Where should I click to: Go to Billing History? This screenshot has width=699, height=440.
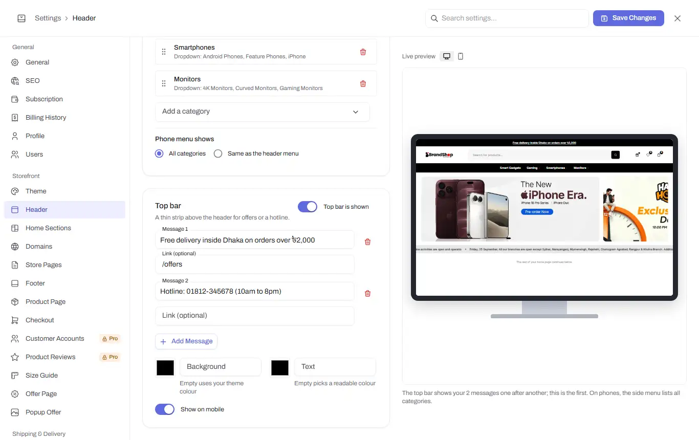click(x=64, y=118)
